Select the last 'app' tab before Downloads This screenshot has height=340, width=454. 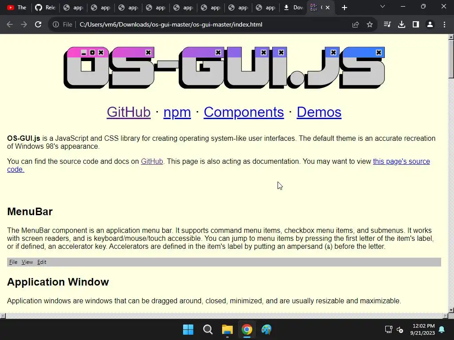point(266,8)
